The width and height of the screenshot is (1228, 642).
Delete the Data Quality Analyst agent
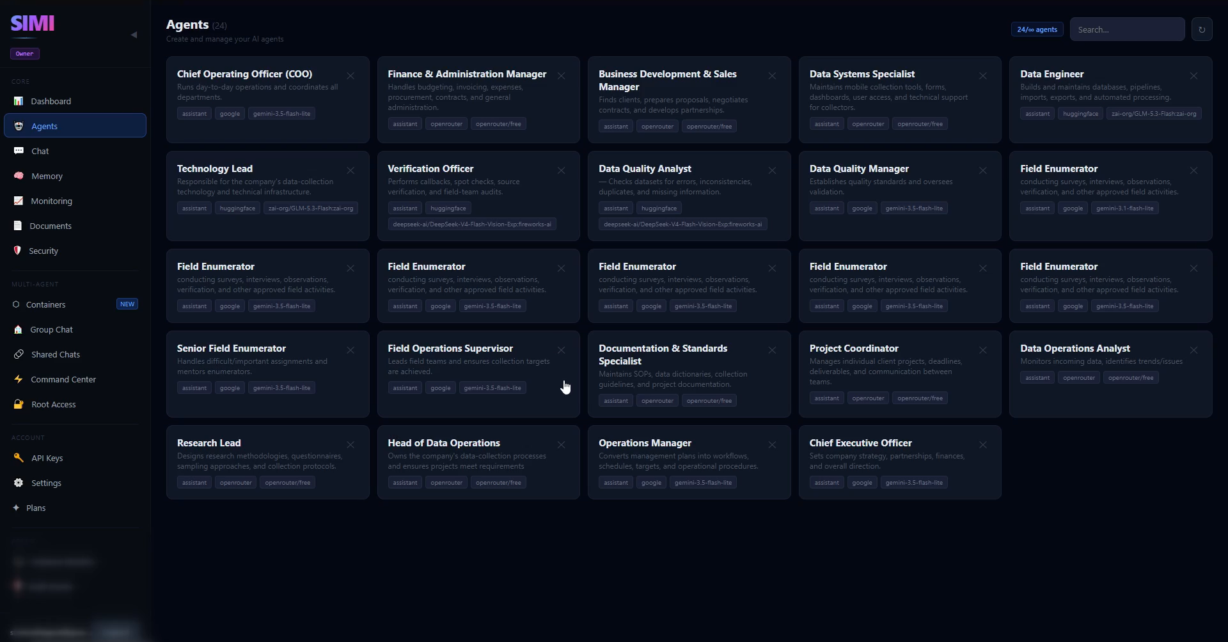772,171
